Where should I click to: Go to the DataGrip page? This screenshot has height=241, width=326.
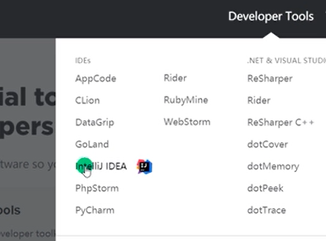(x=95, y=122)
